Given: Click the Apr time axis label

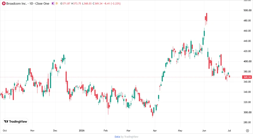Looking at the screenshot, I should [x=155, y=130].
